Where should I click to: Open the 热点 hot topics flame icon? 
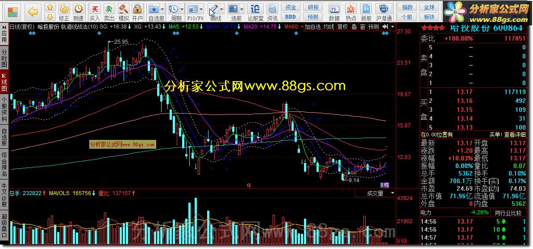click(x=351, y=12)
